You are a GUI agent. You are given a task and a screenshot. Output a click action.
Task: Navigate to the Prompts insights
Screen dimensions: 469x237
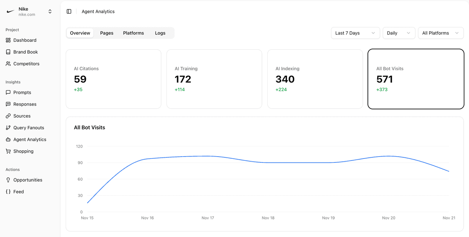[x=22, y=92]
